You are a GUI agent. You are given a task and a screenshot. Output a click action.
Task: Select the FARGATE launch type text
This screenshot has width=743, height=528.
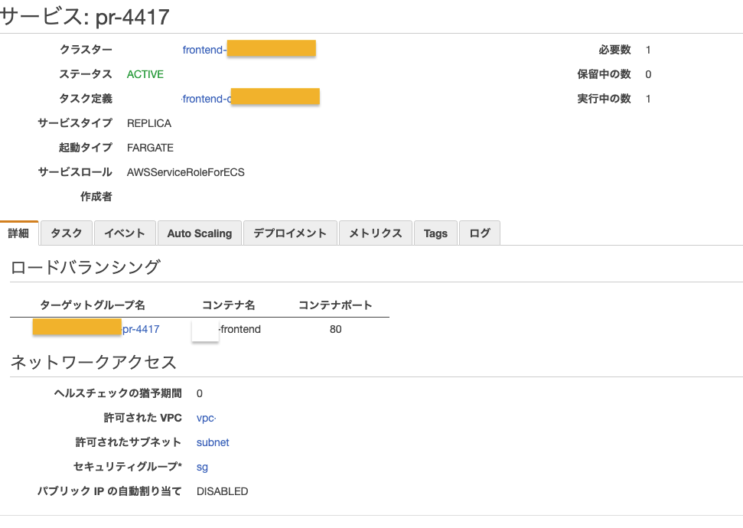pyautogui.click(x=150, y=148)
